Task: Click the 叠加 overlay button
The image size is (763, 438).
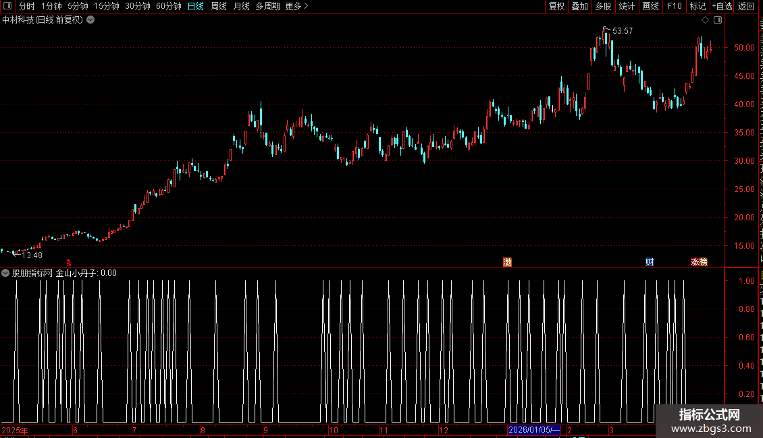Action: pos(579,6)
